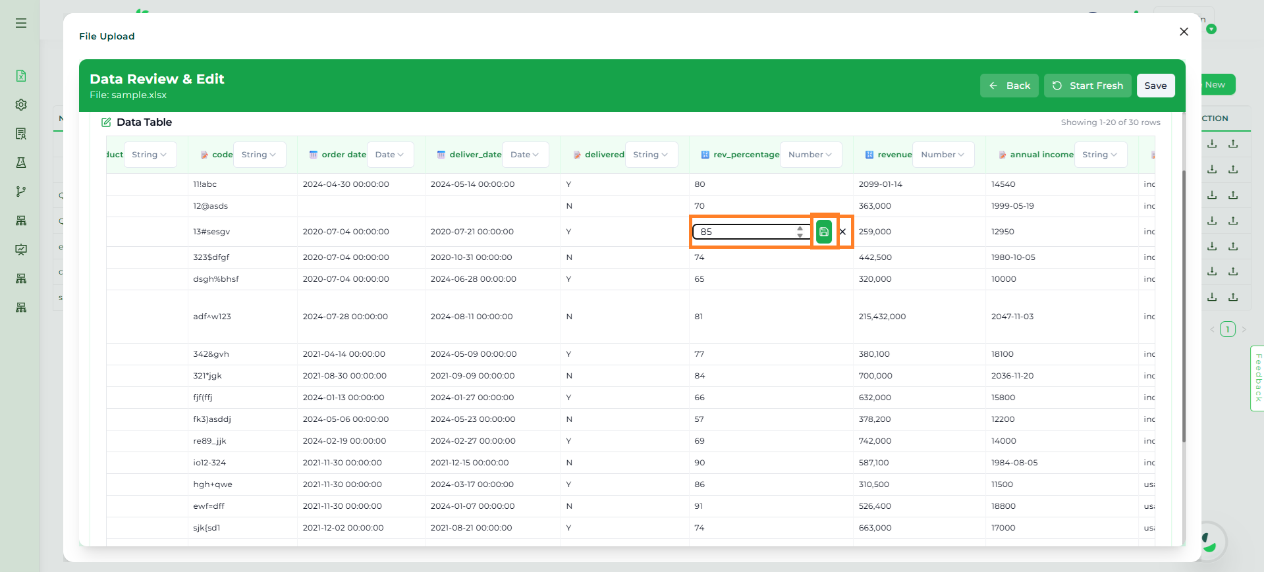
Task: Click the monitor chart icon in the sidebar
Action: coord(21,249)
